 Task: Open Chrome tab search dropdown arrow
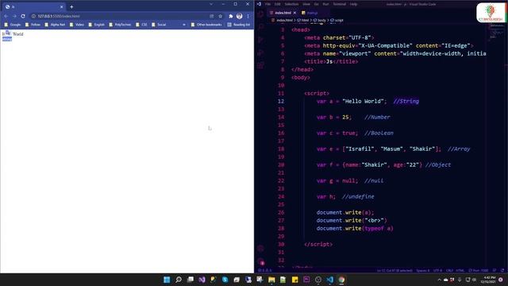[x=211, y=4]
